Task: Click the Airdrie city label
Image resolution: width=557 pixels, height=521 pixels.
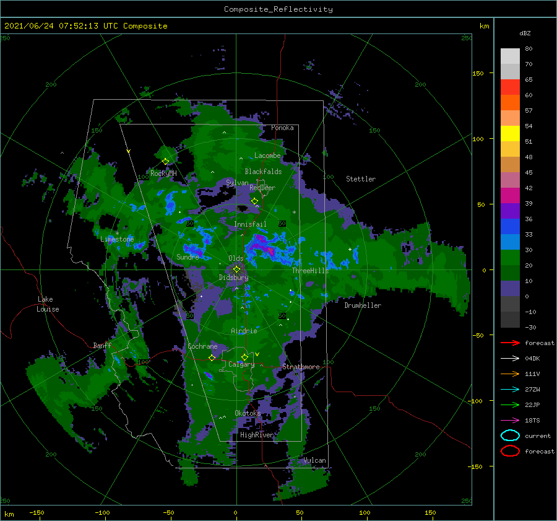Action: [x=244, y=331]
